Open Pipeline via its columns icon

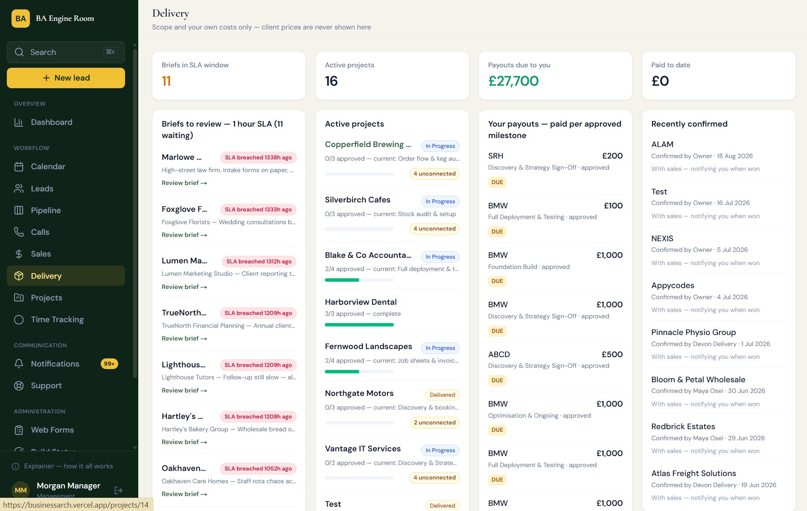point(19,210)
